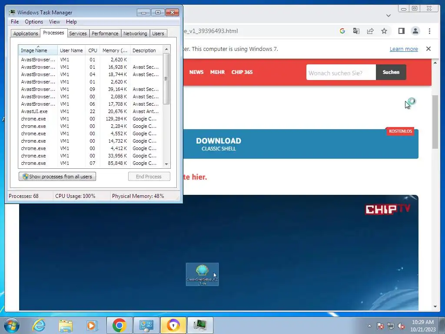This screenshot has width=445, height=334.
Task: Click the Suchen search button
Action: pyautogui.click(x=391, y=73)
